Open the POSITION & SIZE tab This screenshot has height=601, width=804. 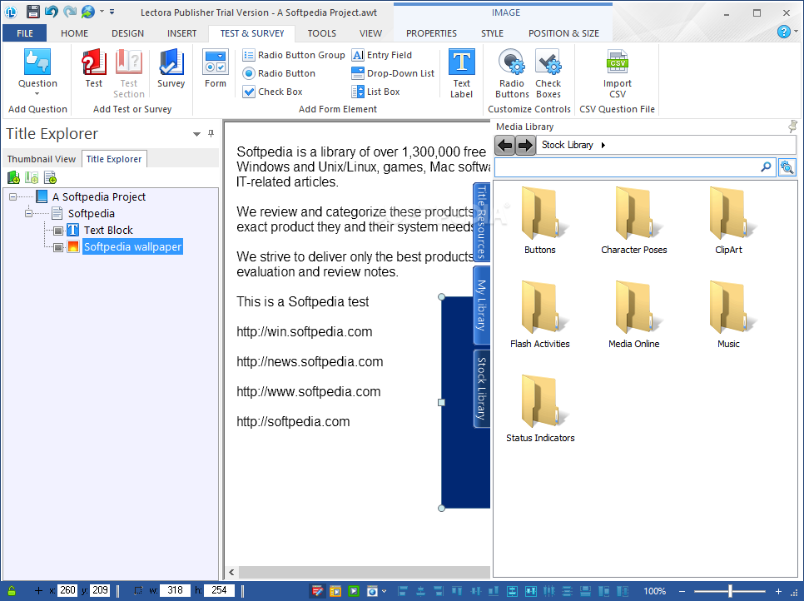(563, 33)
